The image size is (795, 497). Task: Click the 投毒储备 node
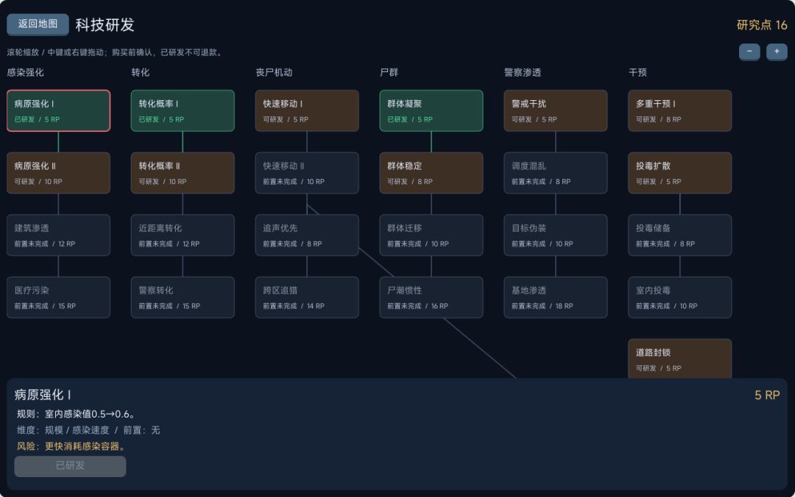(679, 235)
